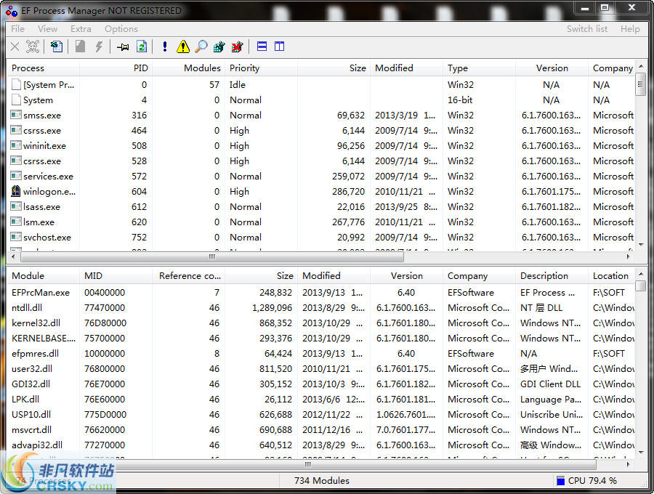Open the View menu
Viewport: 654px width, 494px height.
[47, 29]
